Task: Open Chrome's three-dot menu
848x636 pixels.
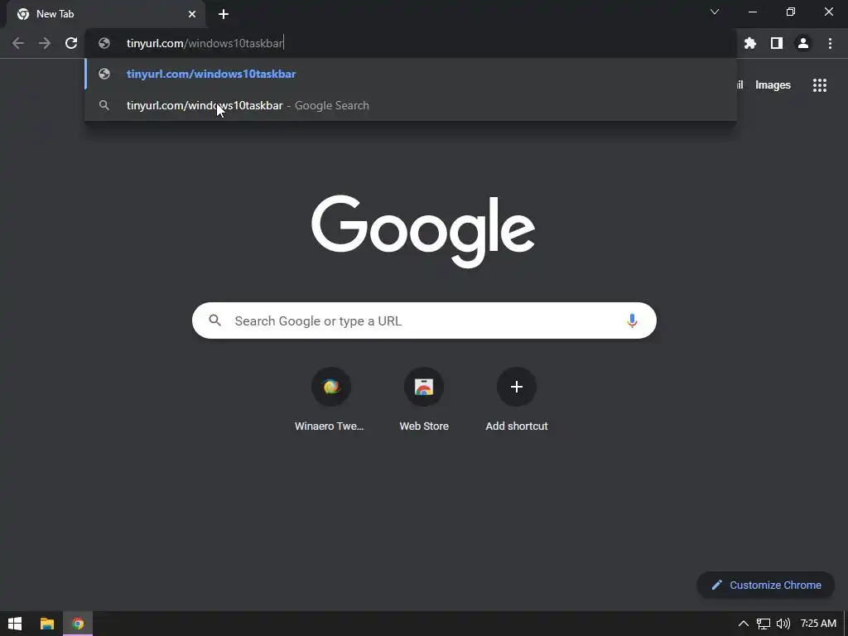Action: tap(830, 43)
